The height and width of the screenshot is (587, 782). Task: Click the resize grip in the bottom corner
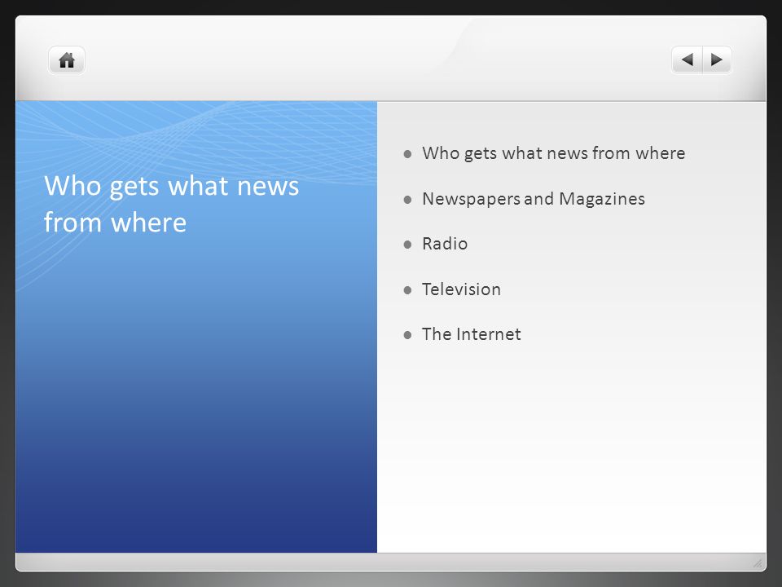coord(758,563)
